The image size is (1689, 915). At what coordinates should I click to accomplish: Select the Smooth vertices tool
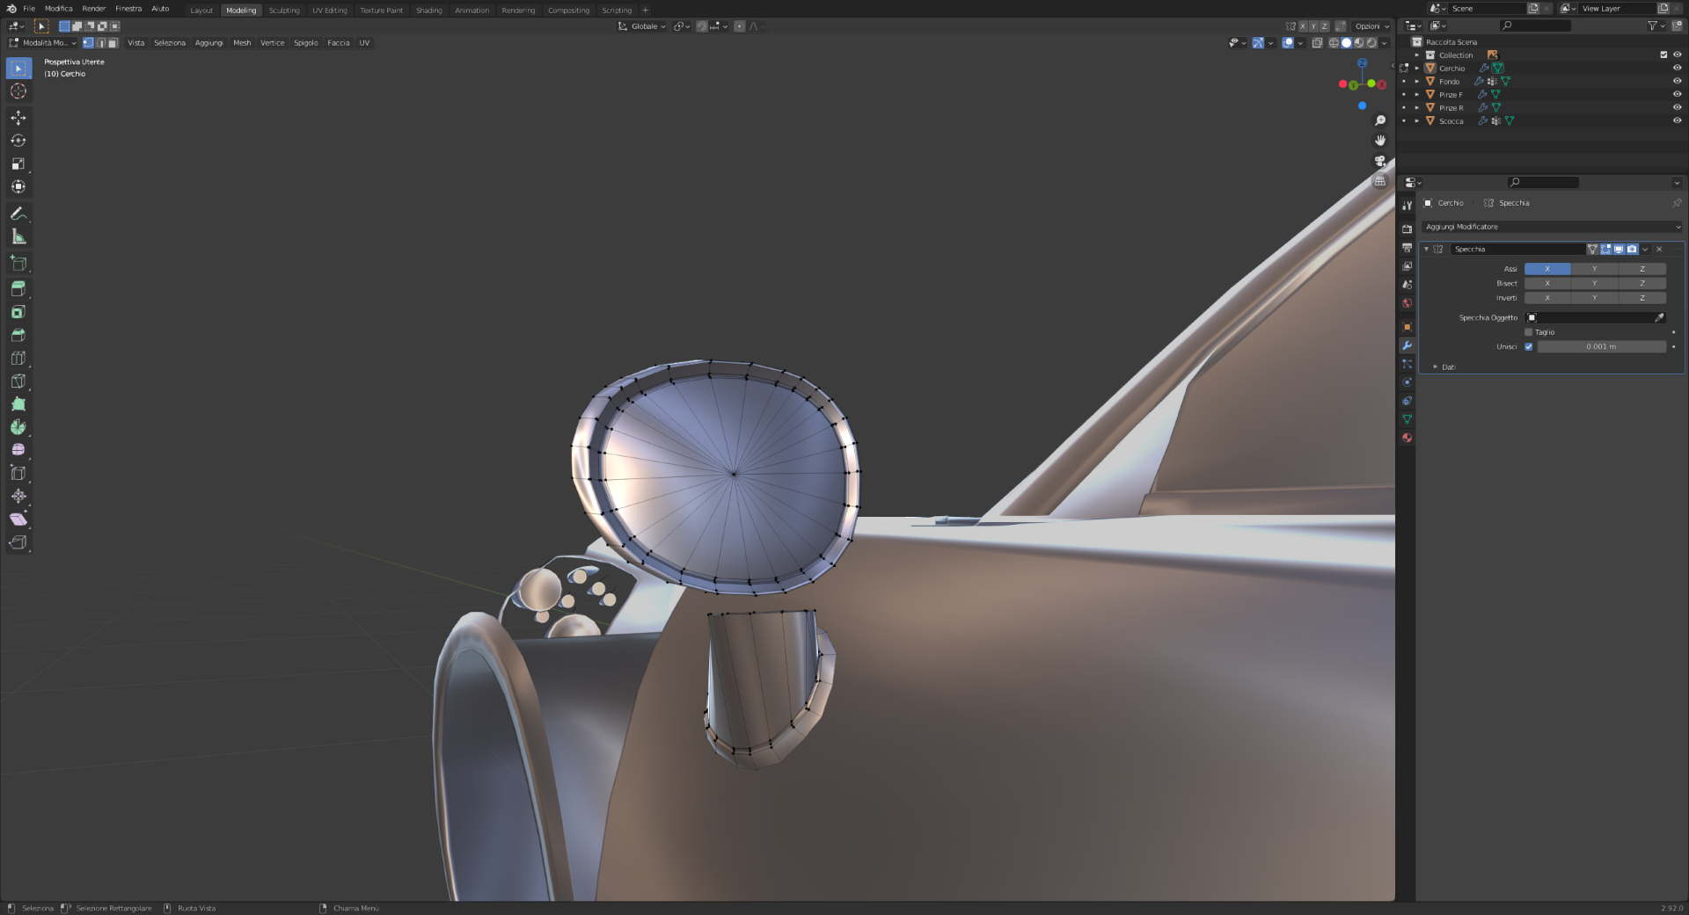pyautogui.click(x=18, y=449)
